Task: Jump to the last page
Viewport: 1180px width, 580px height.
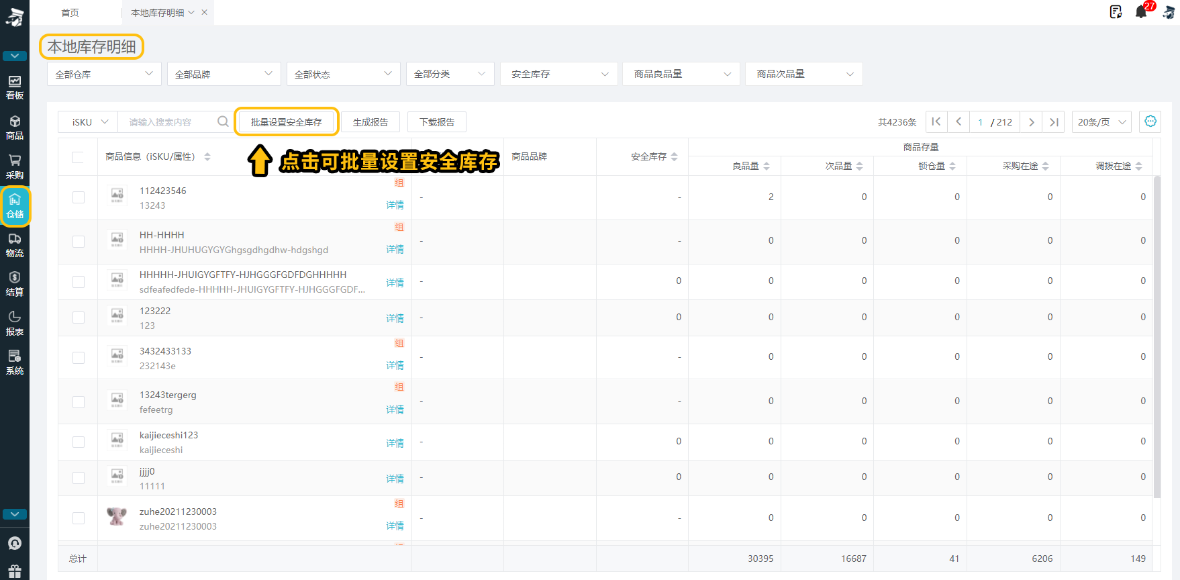Action: (1054, 122)
